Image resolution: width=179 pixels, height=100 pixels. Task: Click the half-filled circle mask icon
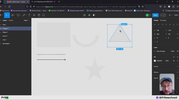point(94,15)
